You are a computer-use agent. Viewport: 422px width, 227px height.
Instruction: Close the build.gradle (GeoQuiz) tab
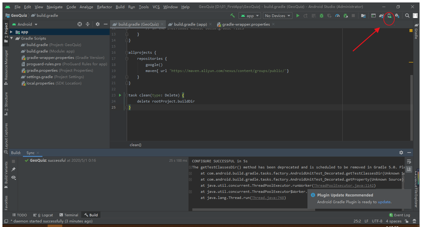[162, 24]
